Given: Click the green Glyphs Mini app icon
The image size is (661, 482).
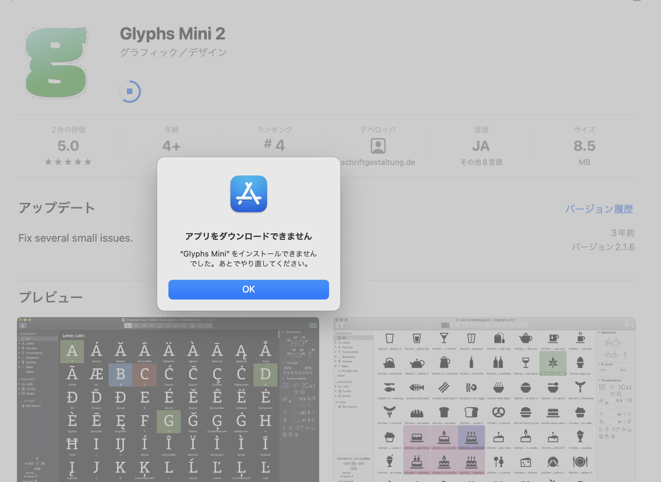Looking at the screenshot, I should [56, 62].
